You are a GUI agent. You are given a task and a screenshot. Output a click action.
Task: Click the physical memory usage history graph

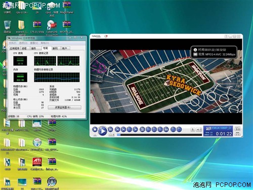(57, 78)
